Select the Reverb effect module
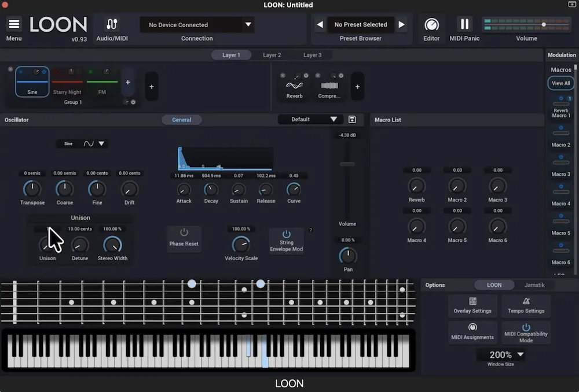This screenshot has height=392, width=579. click(294, 87)
